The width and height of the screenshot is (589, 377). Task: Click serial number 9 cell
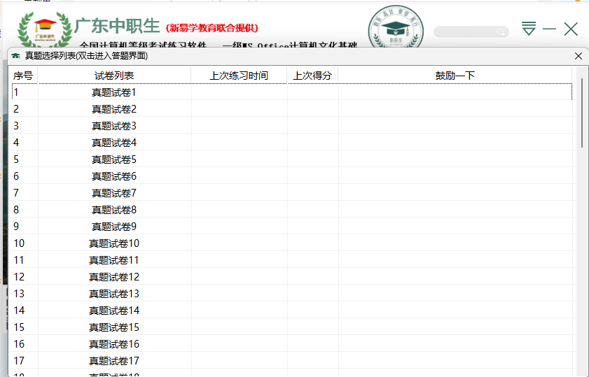click(25, 227)
